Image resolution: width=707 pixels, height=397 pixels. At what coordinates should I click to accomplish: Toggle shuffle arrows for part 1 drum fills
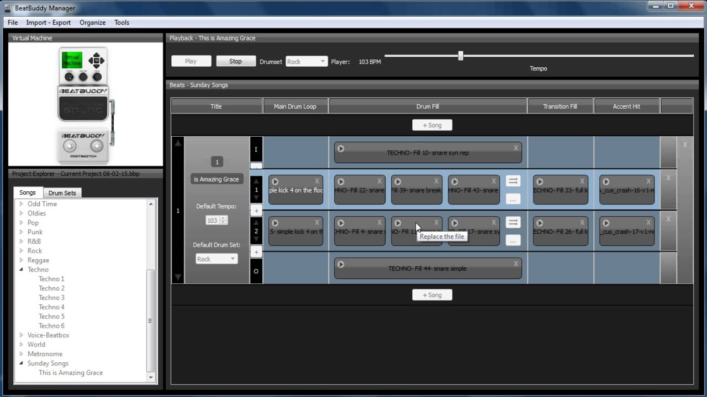[513, 181]
